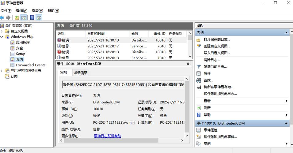Click the actions pane scroll down arrow
This screenshot has height=153, width=293.
(291, 144)
